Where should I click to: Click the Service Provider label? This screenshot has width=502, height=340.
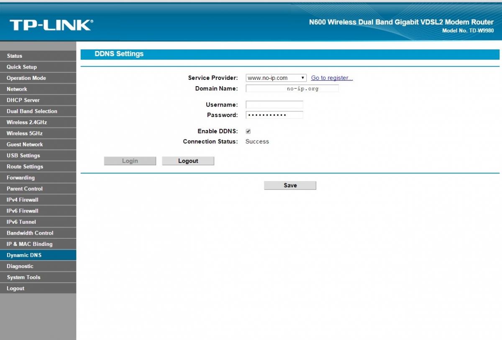click(x=213, y=78)
